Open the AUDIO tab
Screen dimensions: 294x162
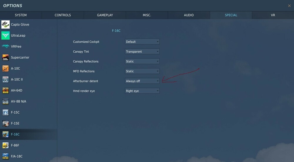coord(189,15)
